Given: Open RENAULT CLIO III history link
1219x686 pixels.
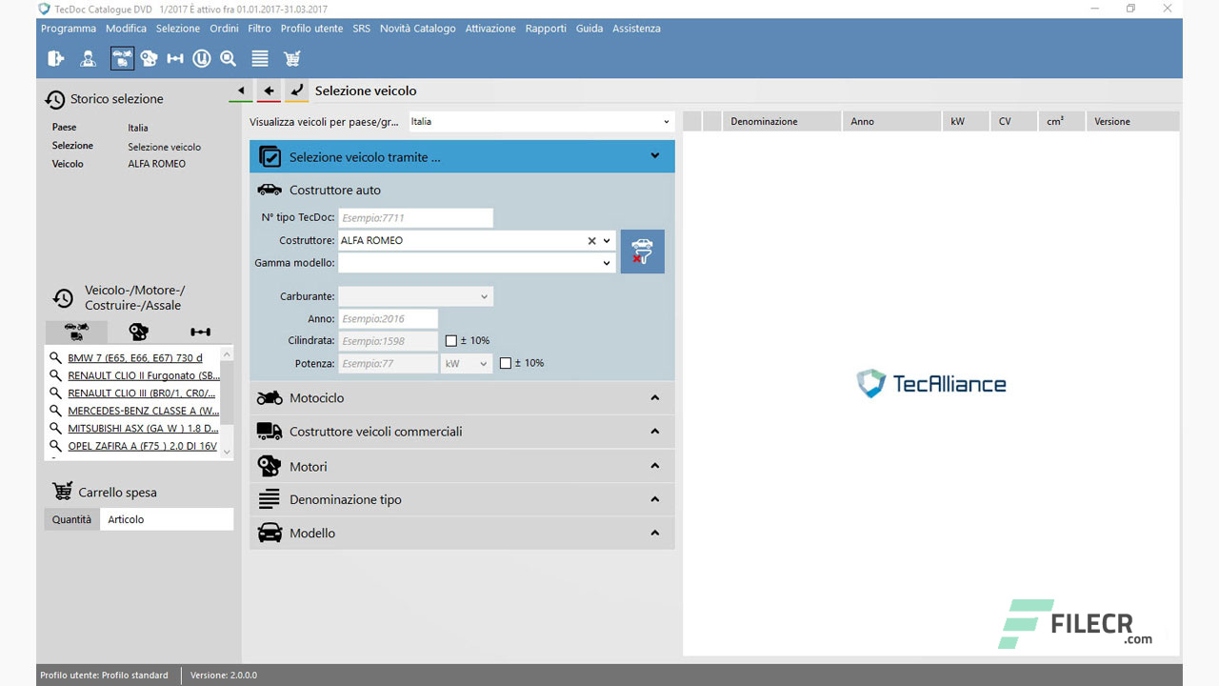Looking at the screenshot, I should tap(142, 393).
